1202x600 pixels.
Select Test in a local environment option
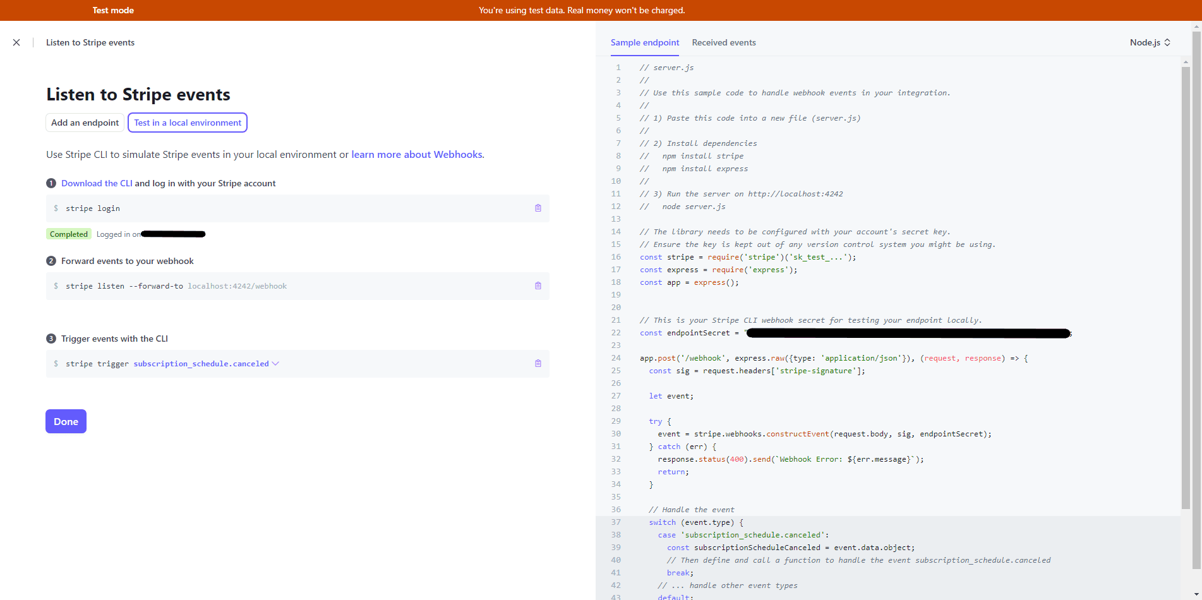coord(188,123)
